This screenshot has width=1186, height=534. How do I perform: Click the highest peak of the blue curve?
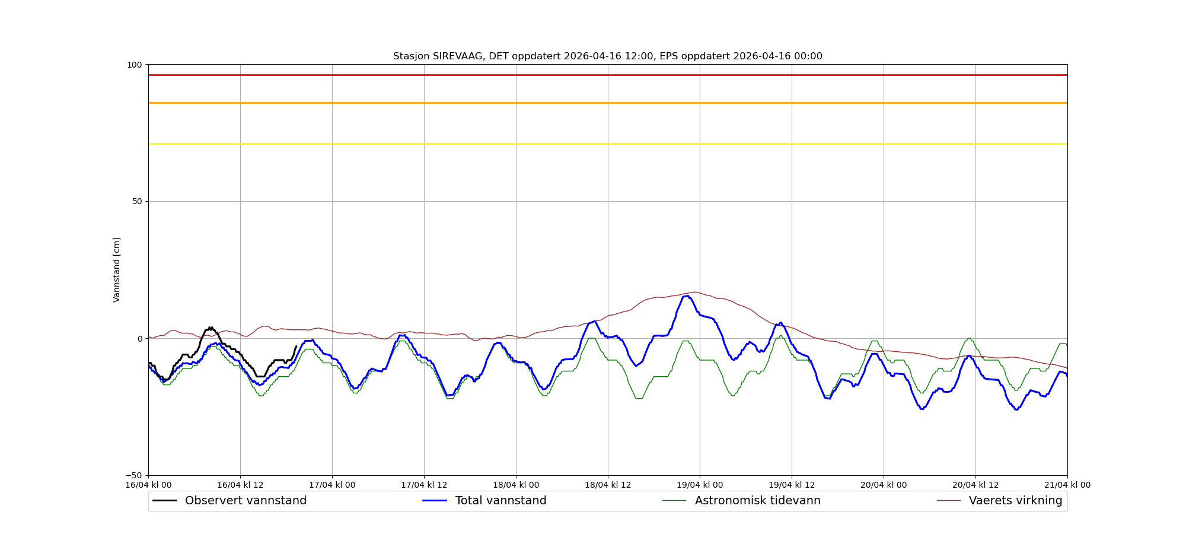[x=686, y=296]
